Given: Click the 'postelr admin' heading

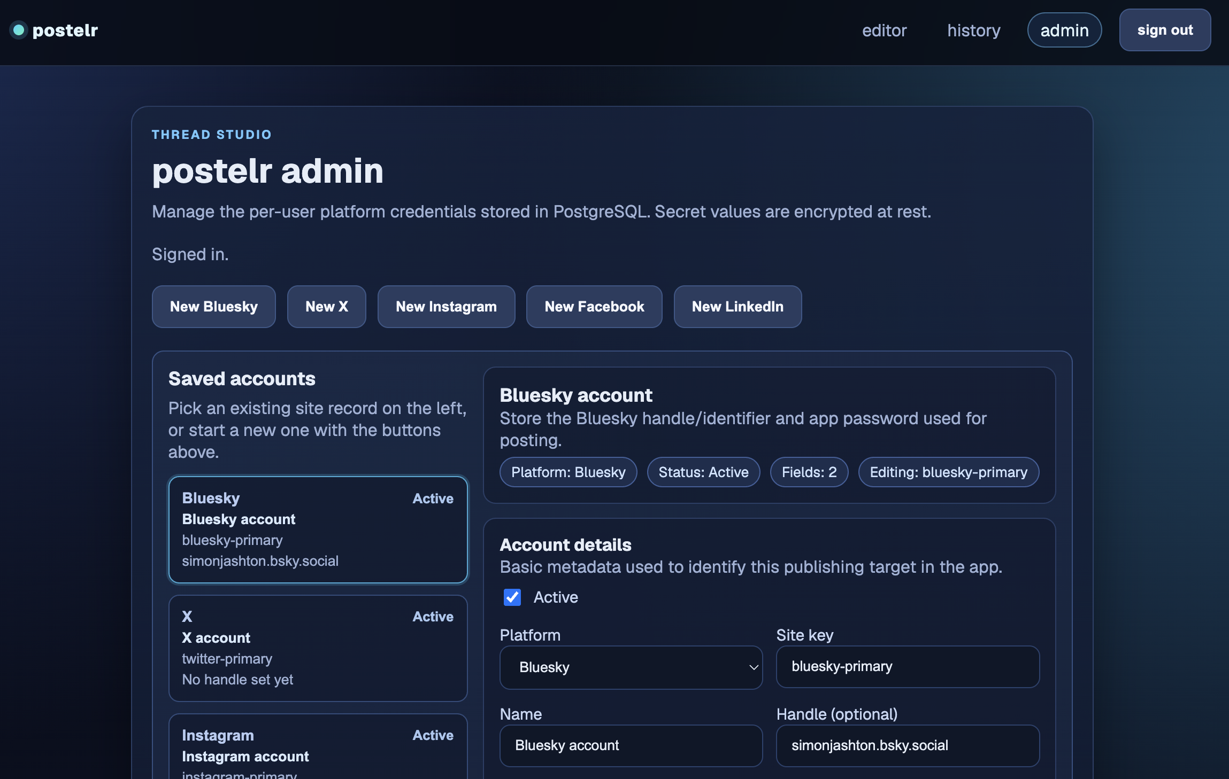Looking at the screenshot, I should tap(267, 171).
